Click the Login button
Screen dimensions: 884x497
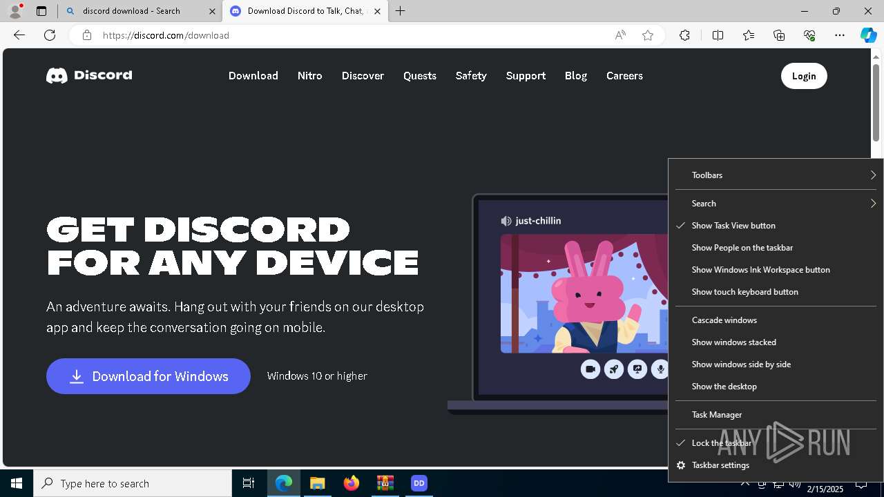[x=804, y=76]
